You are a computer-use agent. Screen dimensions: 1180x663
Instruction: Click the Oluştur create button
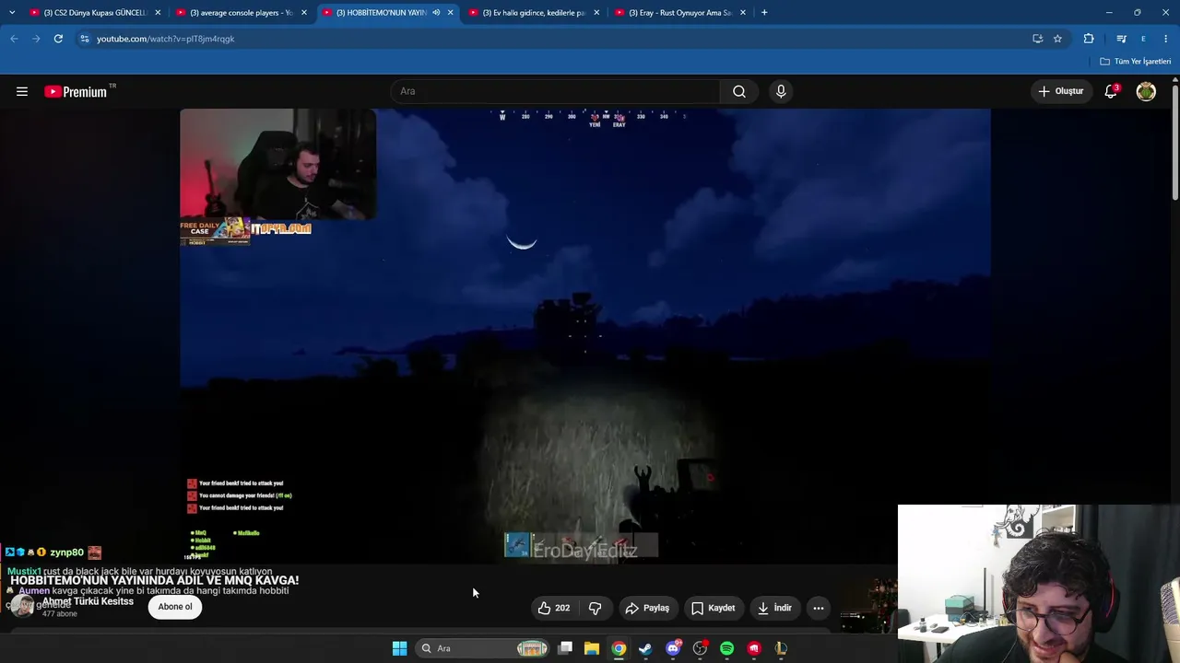[1061, 91]
